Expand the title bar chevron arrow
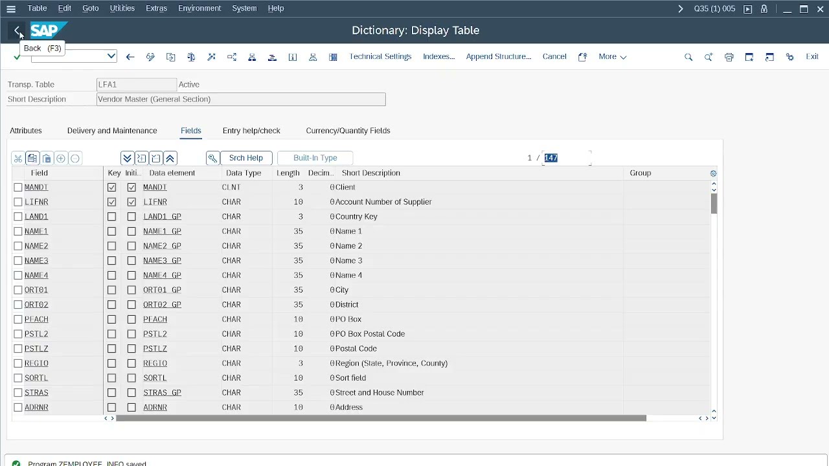This screenshot has width=829, height=466. point(681,9)
